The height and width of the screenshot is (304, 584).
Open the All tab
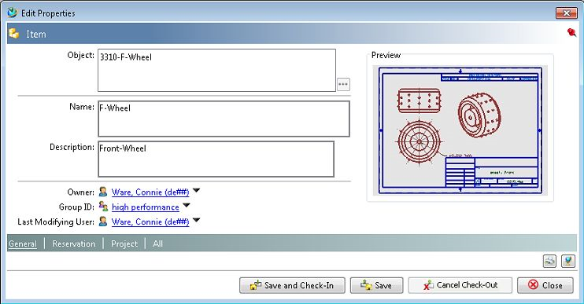(157, 244)
